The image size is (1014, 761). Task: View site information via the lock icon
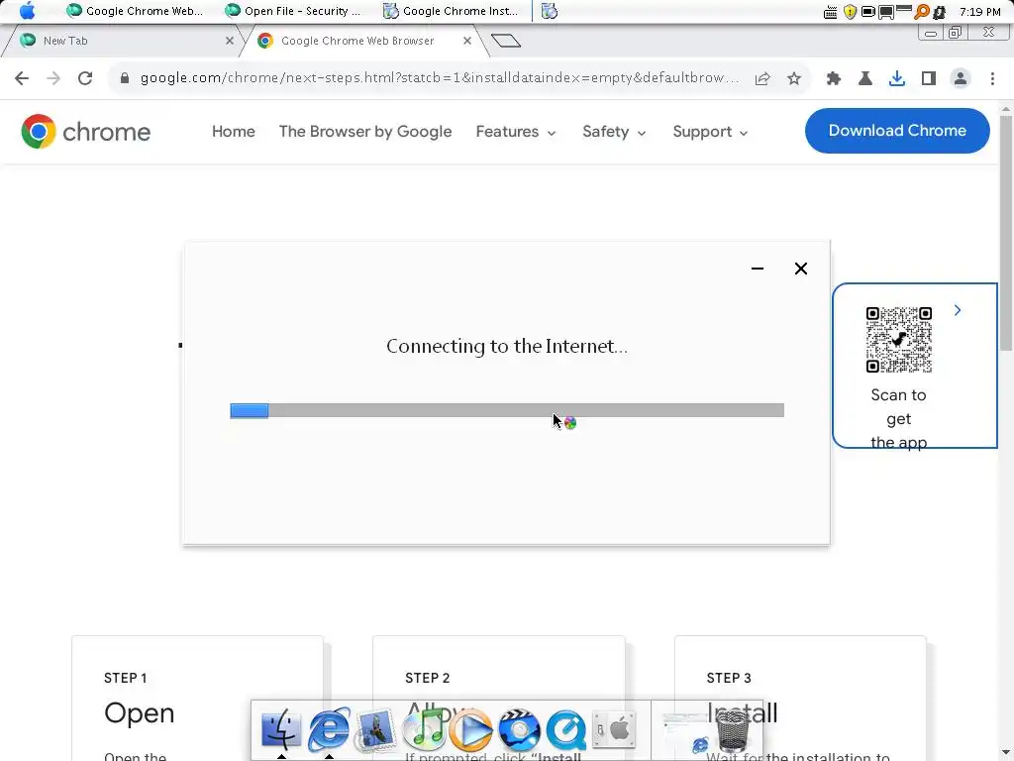tap(125, 78)
